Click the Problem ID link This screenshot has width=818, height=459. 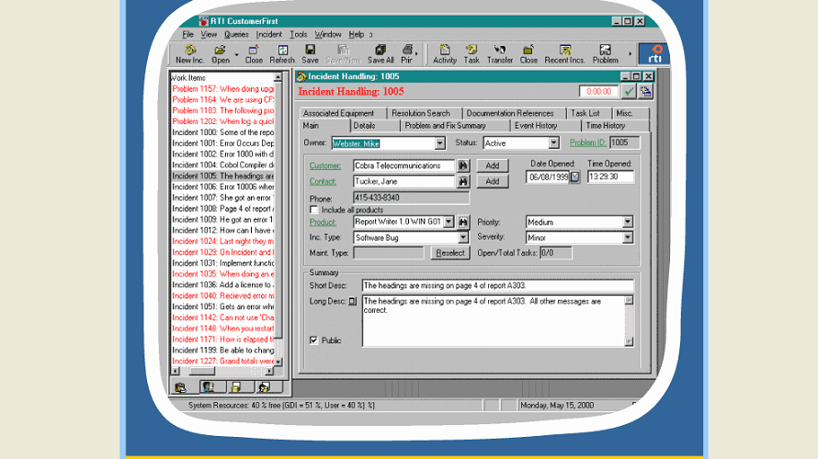pos(587,143)
